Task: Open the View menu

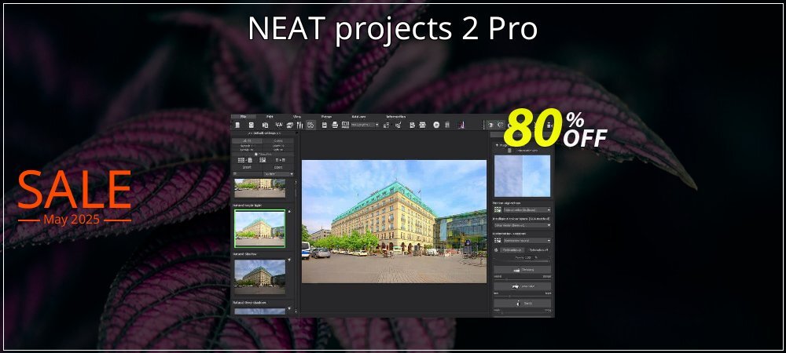Action: tap(297, 117)
